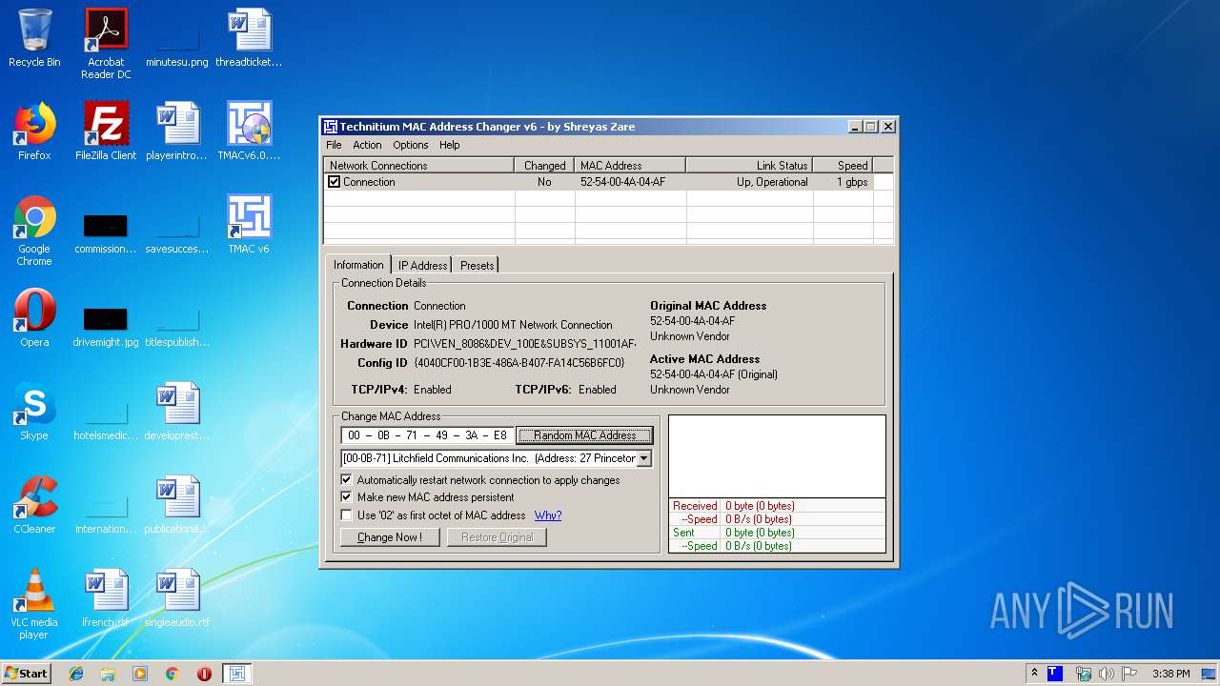
Task: Click the Restore Original button
Action: [497, 537]
